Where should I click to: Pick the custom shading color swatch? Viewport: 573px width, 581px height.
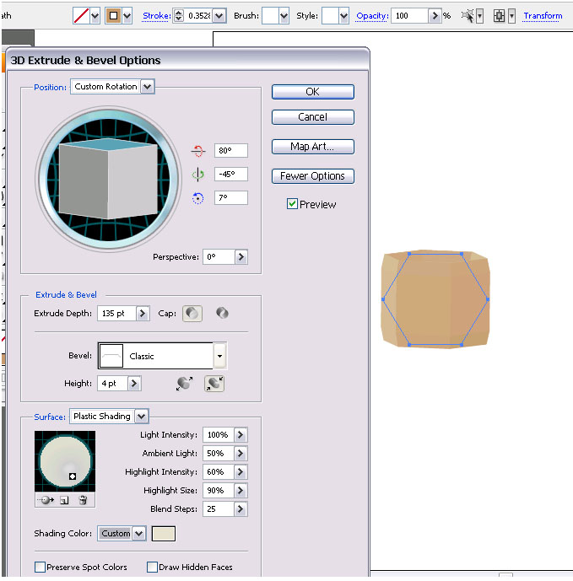[163, 534]
